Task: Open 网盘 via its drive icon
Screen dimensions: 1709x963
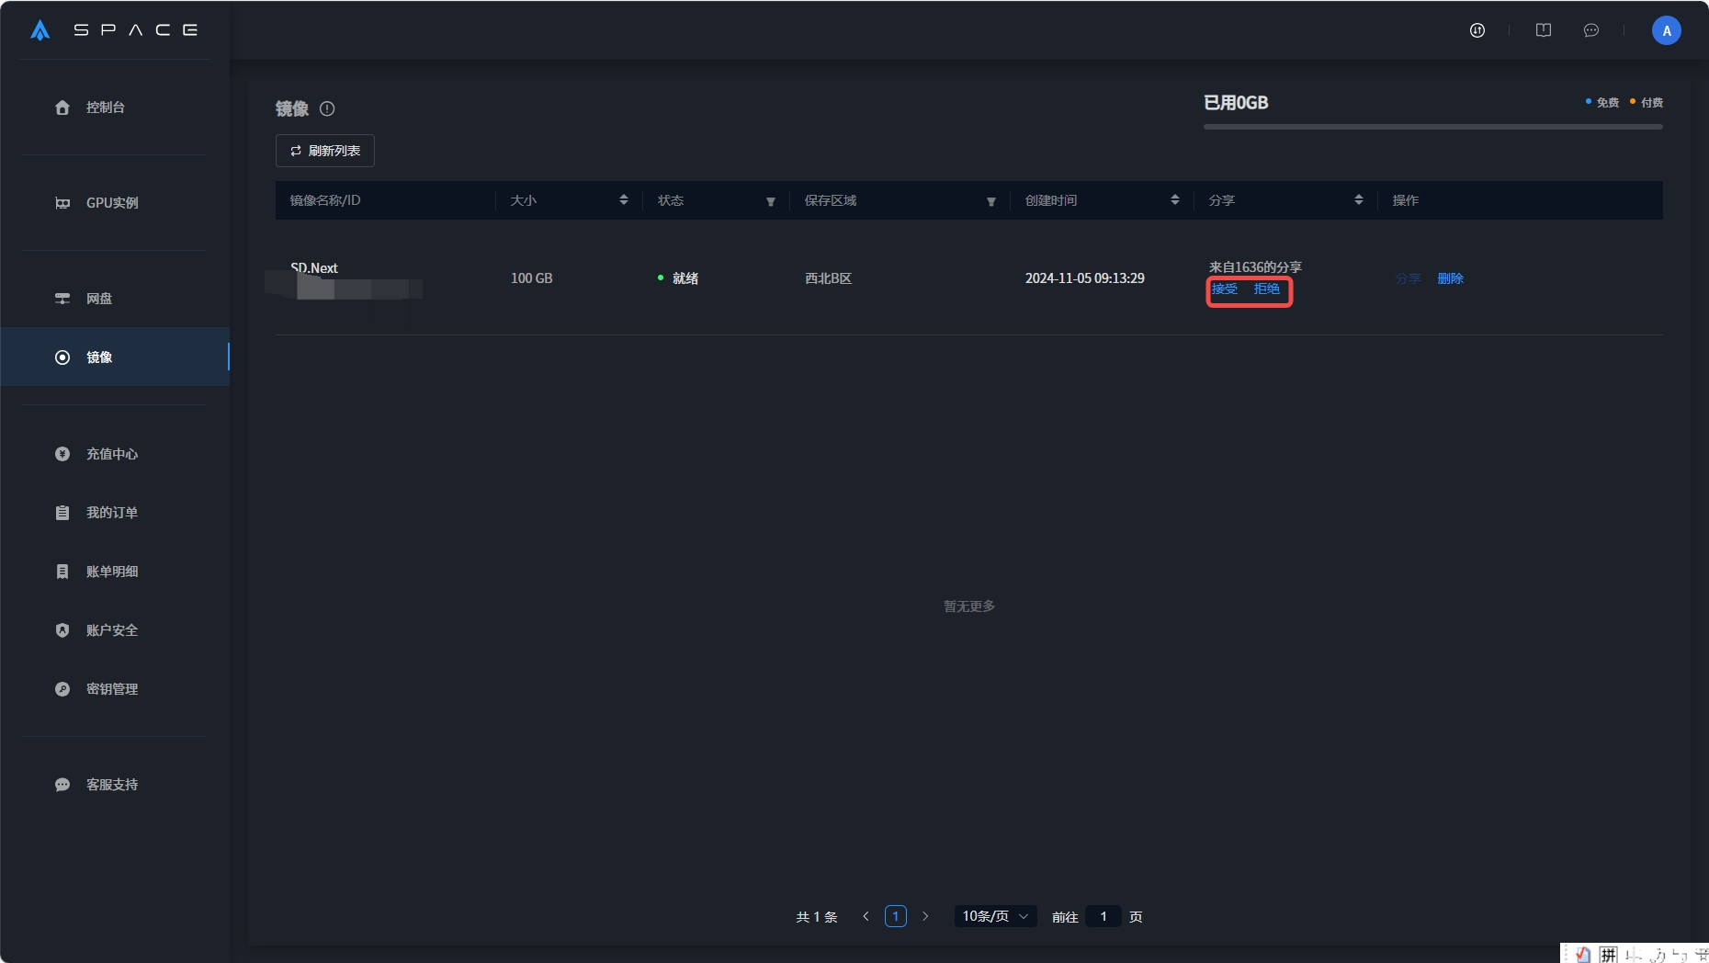Action: 62,299
